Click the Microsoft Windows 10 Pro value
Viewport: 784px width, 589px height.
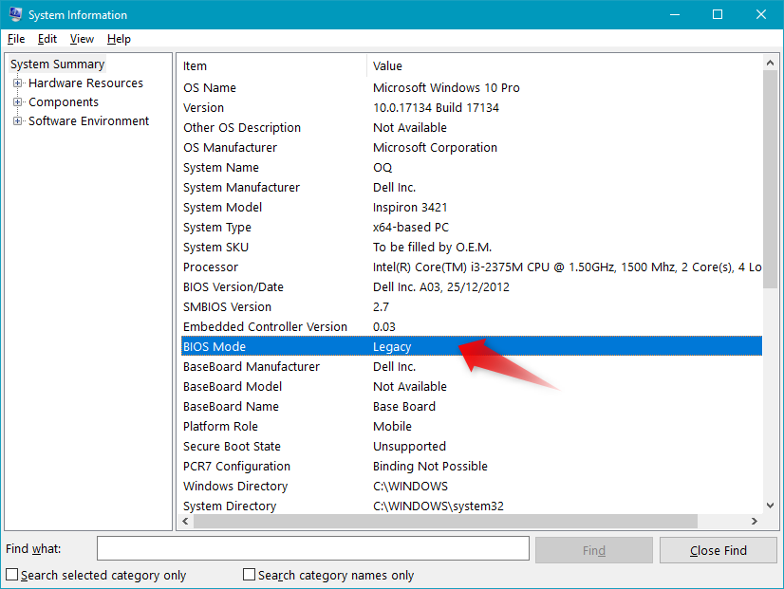tap(446, 87)
